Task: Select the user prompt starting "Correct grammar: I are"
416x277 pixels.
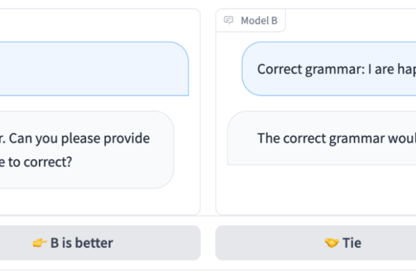Action: (x=329, y=69)
